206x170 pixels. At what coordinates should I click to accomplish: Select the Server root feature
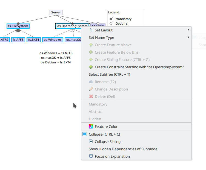pyautogui.click(x=56, y=12)
